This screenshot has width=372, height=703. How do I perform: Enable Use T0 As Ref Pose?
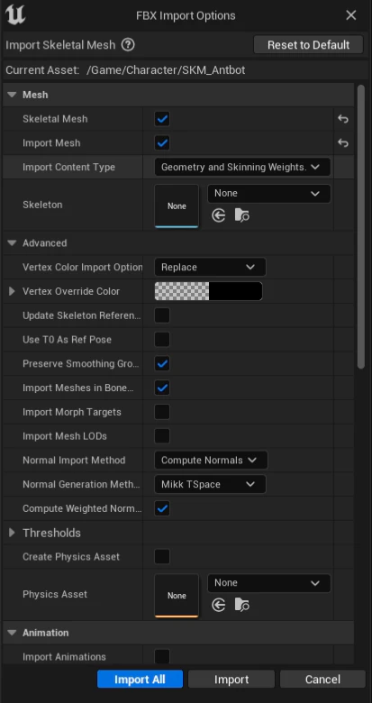[x=162, y=340]
